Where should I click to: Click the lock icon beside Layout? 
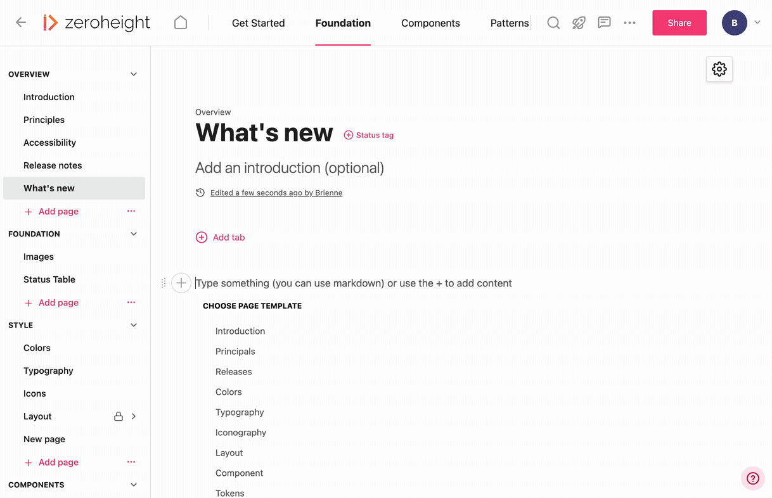point(119,416)
